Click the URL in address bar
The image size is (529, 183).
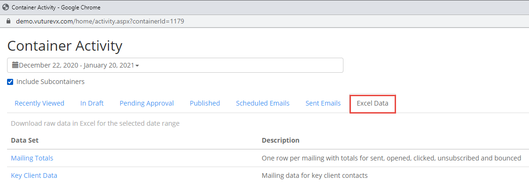[100, 21]
